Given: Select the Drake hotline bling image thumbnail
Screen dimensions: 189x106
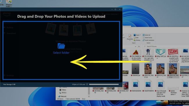Looking at the screenshot, I should 136,52.
